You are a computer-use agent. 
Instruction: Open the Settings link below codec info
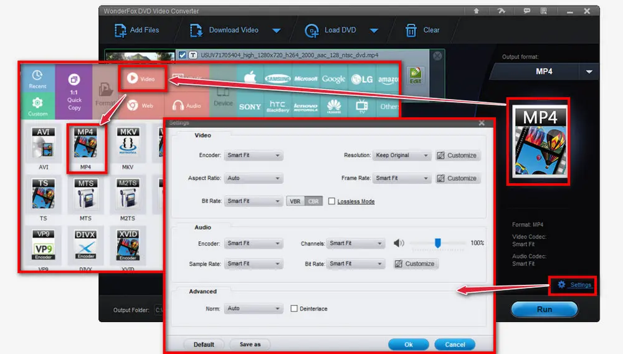click(x=575, y=285)
